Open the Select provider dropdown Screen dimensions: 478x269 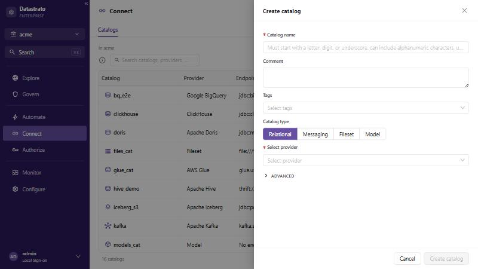click(366, 160)
